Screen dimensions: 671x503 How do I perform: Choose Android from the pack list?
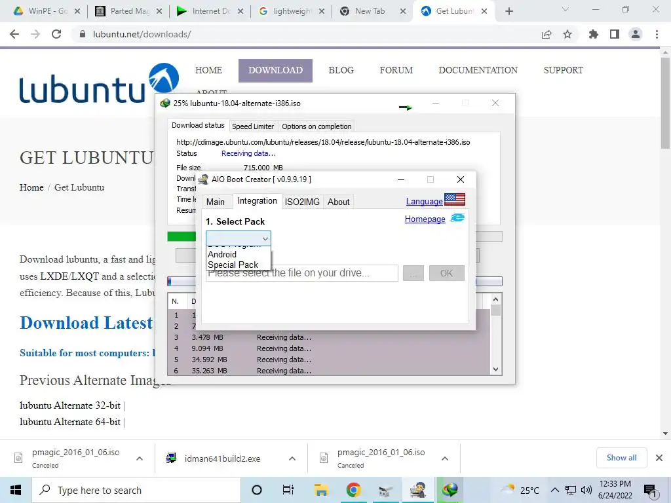239,254
